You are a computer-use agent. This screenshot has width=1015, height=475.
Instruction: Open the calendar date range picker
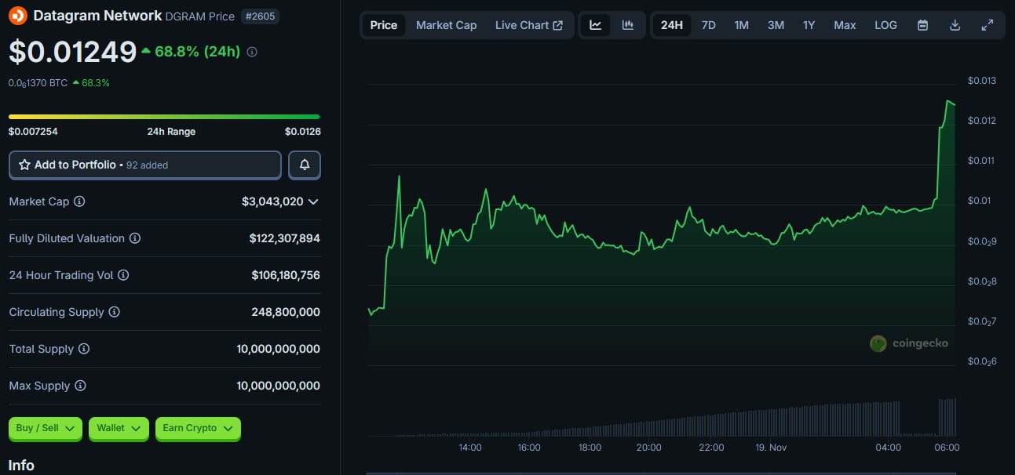pyautogui.click(x=923, y=25)
